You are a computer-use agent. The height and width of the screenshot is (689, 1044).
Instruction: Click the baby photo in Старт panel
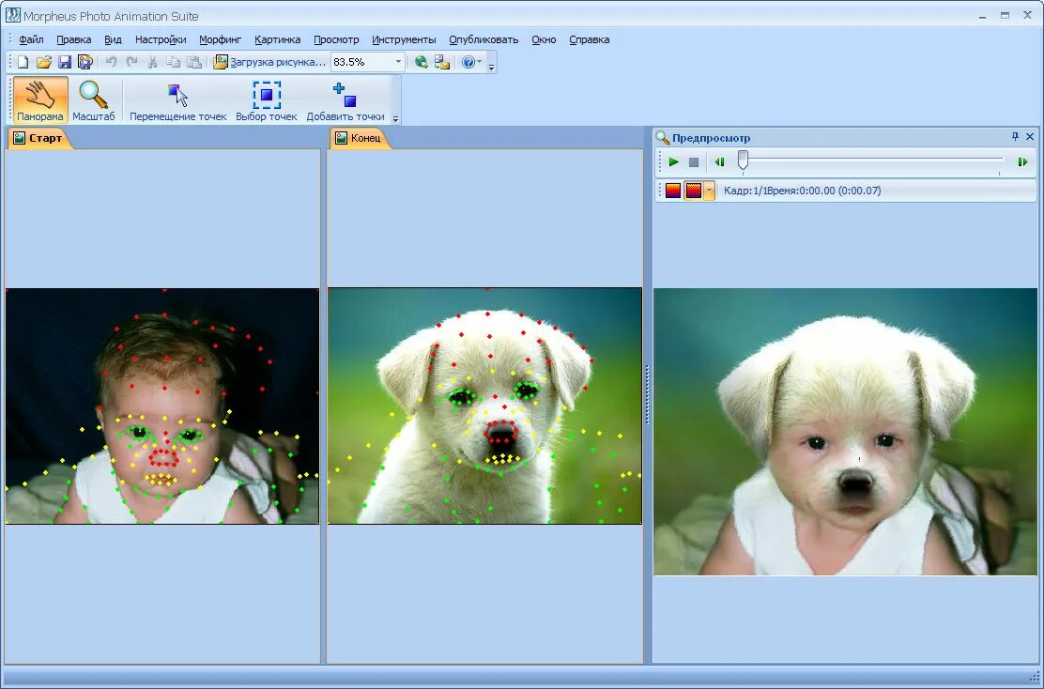tap(161, 406)
